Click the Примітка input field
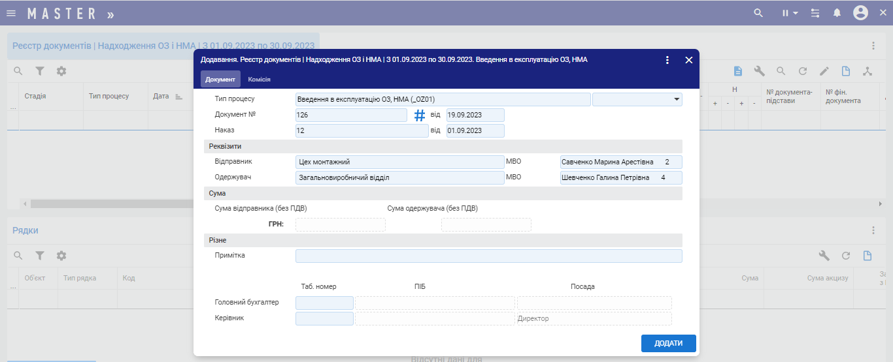 [488, 256]
